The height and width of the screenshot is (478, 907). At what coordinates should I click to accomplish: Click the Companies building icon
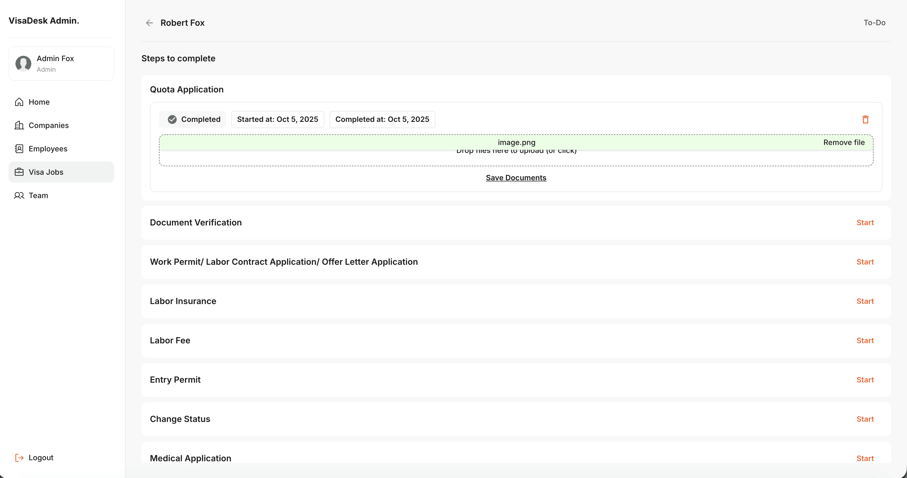click(19, 125)
